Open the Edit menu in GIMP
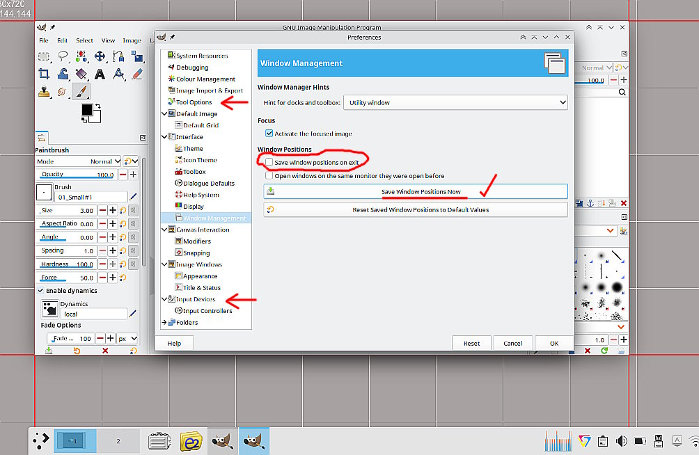 pyautogui.click(x=62, y=40)
